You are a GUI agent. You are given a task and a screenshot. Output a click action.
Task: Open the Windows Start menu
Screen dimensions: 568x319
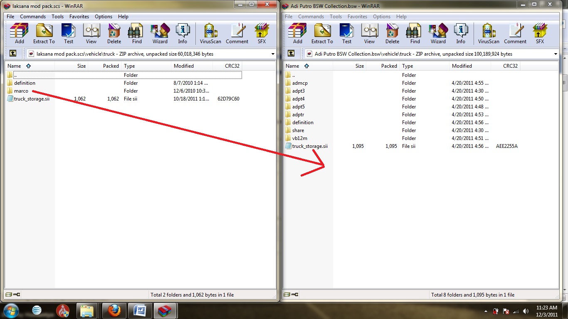coord(11,310)
